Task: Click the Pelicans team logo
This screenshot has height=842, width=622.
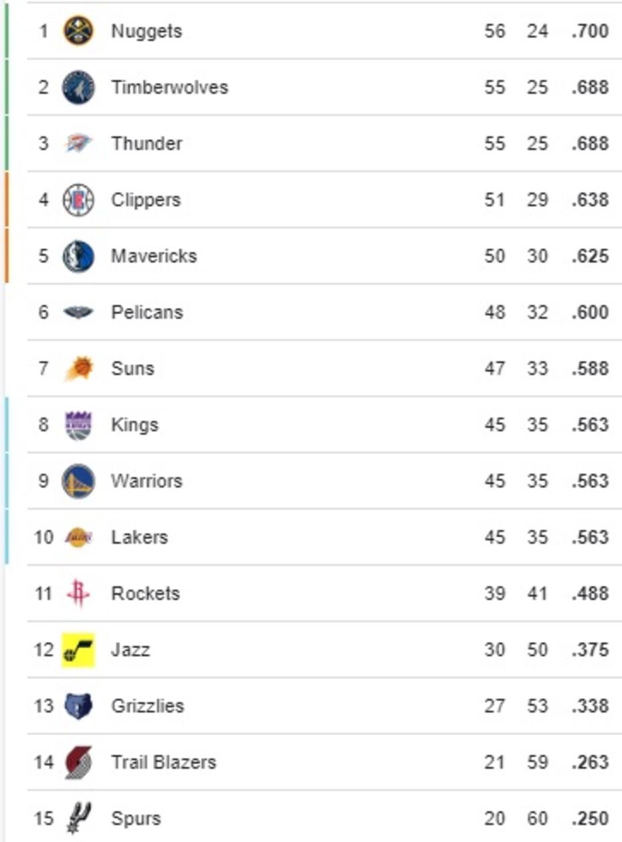Action: [x=78, y=312]
